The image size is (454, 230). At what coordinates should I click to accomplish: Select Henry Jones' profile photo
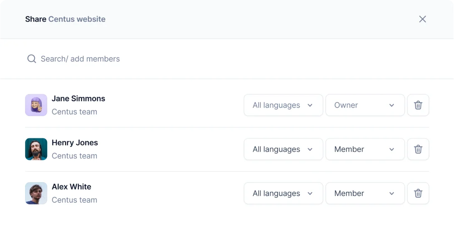click(36, 149)
